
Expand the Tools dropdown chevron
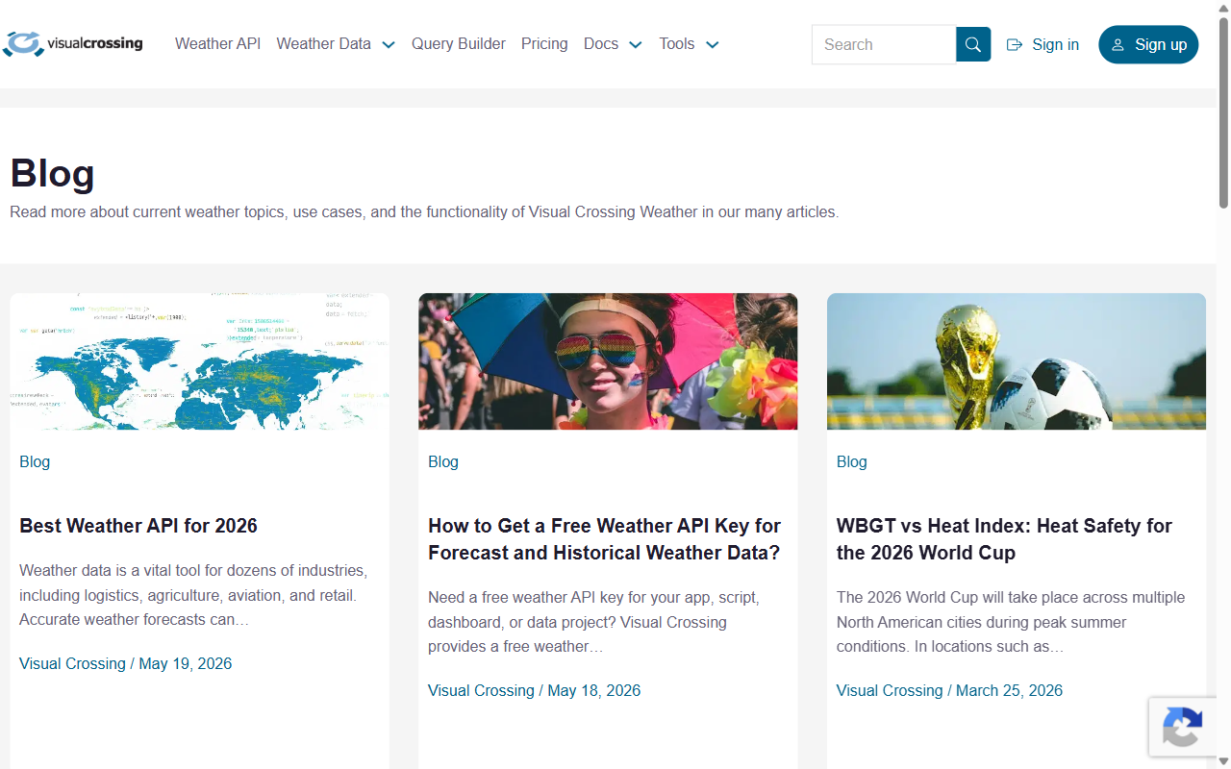713,45
